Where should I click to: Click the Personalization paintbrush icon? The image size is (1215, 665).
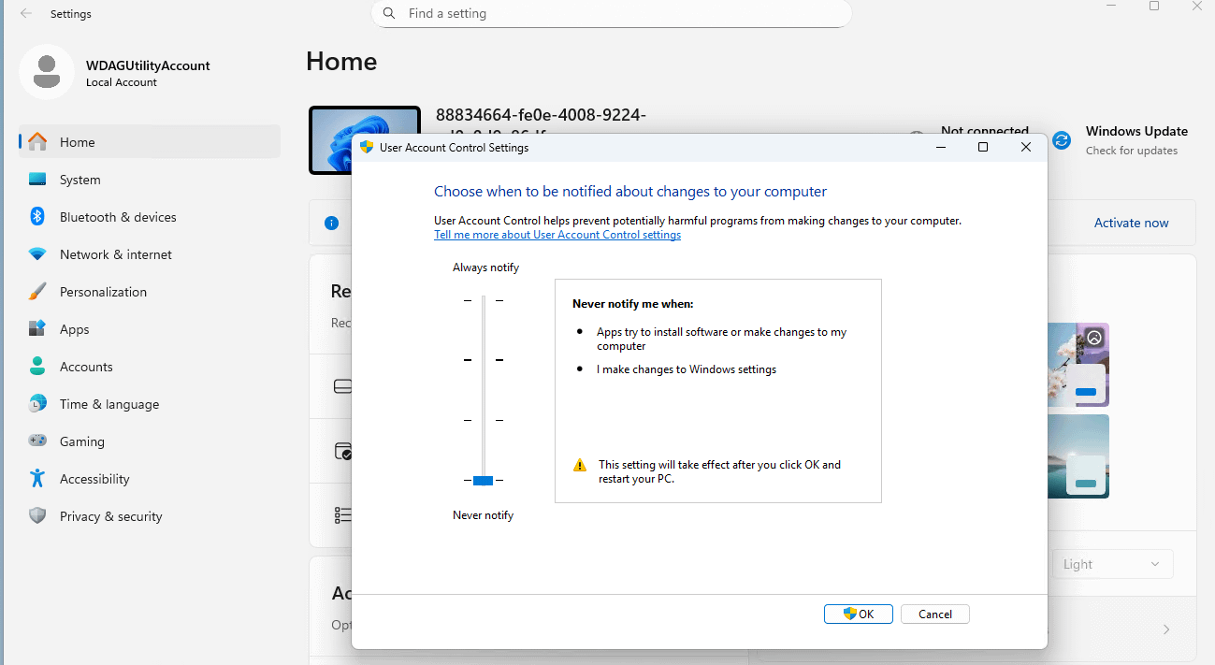pyautogui.click(x=37, y=292)
